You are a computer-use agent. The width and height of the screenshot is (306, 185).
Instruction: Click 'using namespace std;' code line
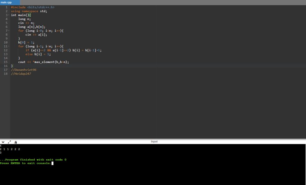point(29,11)
